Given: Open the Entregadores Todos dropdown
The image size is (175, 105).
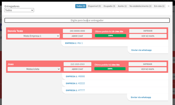Looking at the screenshot, I should pos(19,10).
